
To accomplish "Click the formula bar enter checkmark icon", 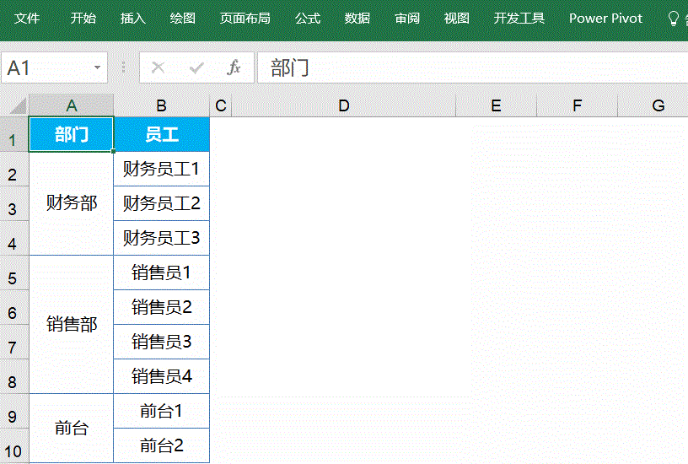I will [196, 67].
